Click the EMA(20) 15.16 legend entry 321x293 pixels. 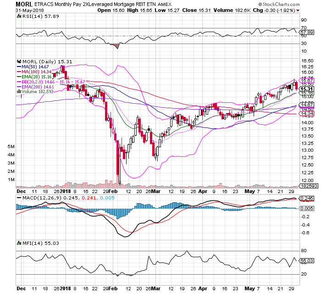click(34, 77)
